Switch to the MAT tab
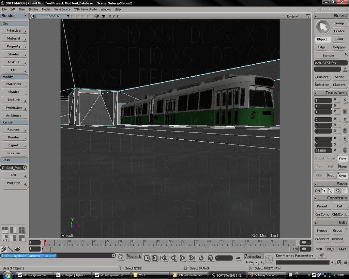The height and width of the screenshot is (279, 349). click(x=342, y=249)
